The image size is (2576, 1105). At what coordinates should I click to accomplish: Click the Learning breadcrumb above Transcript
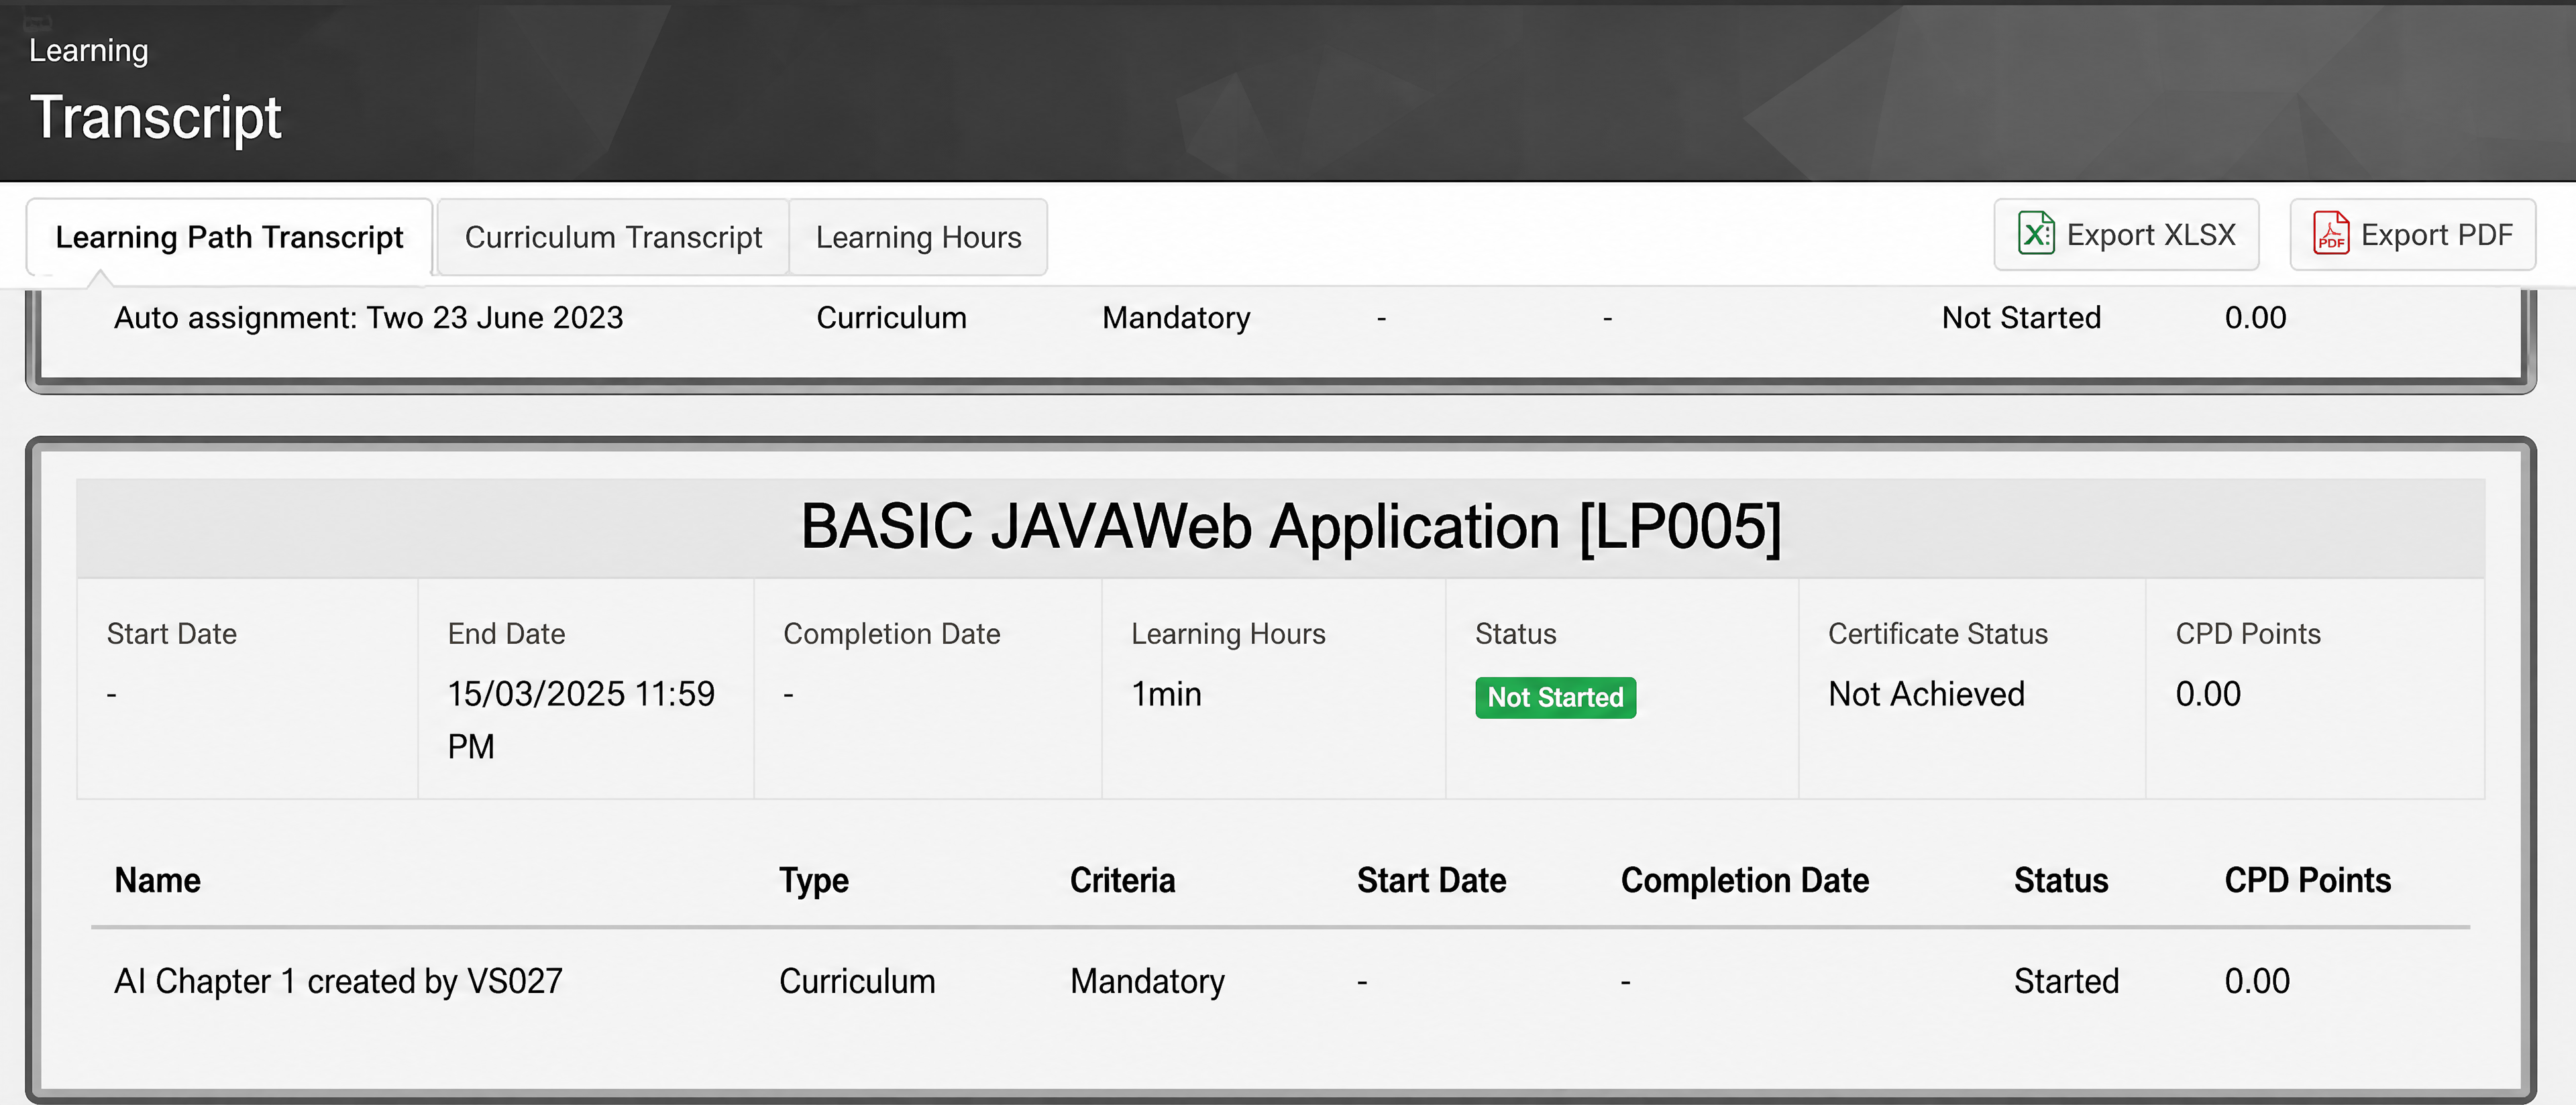(89, 50)
